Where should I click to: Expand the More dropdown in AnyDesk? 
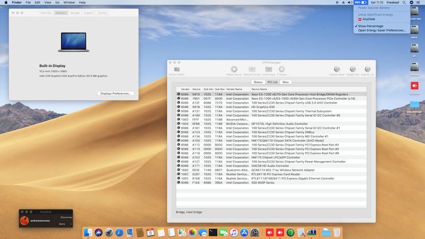[x=63, y=224]
